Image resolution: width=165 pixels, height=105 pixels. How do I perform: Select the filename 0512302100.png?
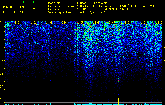[13, 7]
